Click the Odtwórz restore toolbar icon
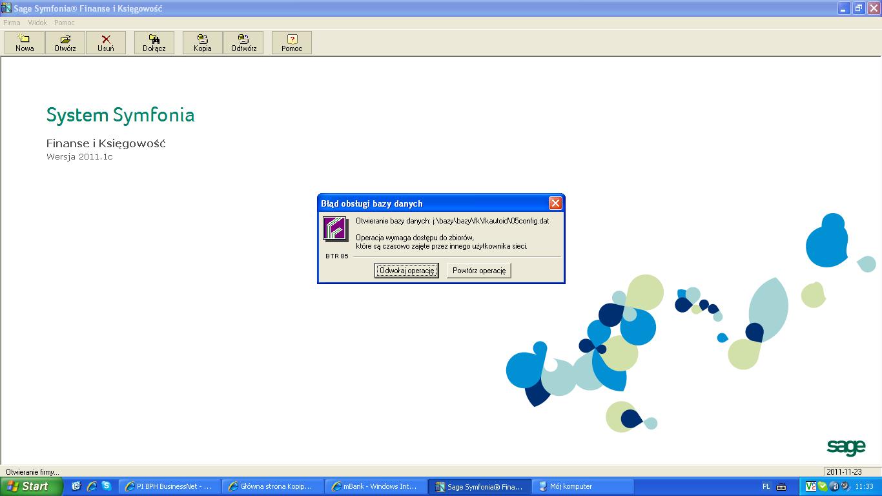Viewport: 882px width, 496px height. 243,43
